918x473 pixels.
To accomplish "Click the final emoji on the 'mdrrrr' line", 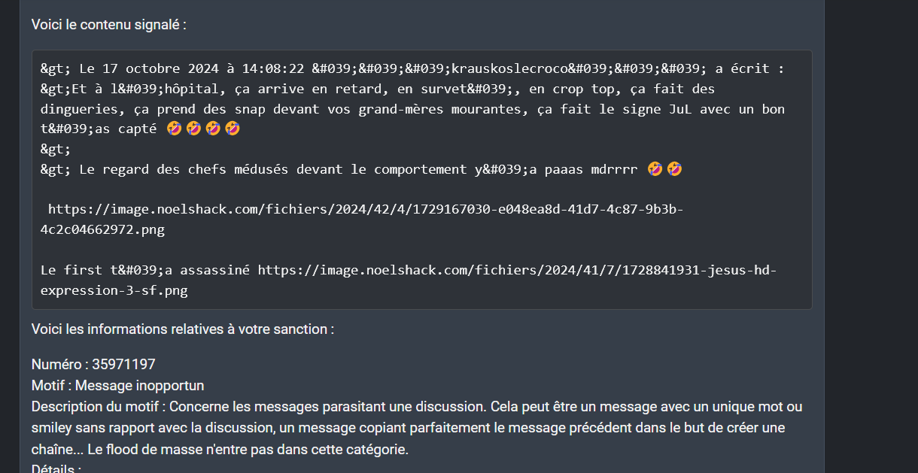I will tap(674, 170).
